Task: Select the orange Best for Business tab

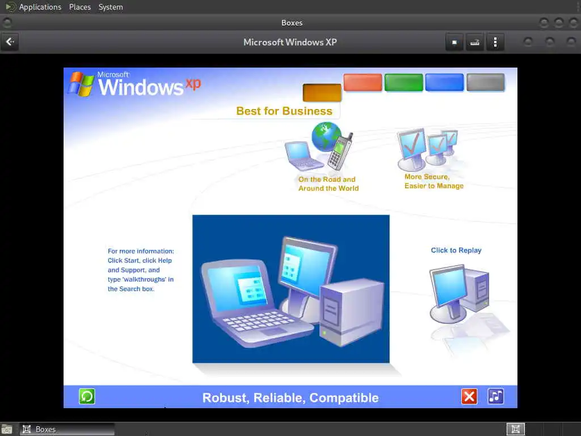Action: pyautogui.click(x=322, y=93)
